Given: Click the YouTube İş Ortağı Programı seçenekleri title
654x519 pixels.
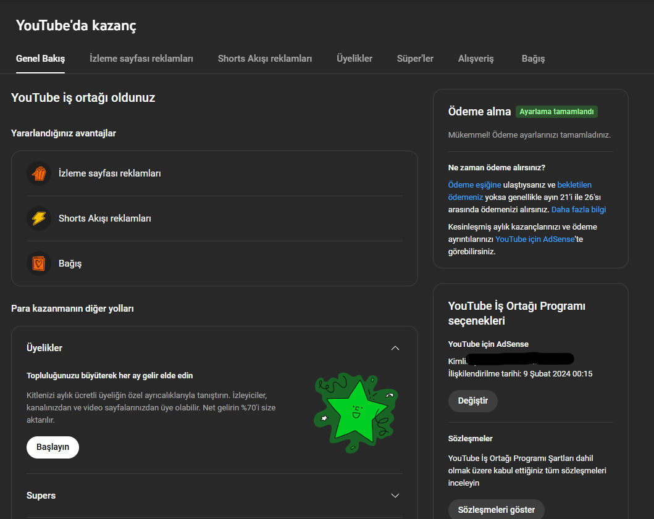Looking at the screenshot, I should tap(517, 313).
